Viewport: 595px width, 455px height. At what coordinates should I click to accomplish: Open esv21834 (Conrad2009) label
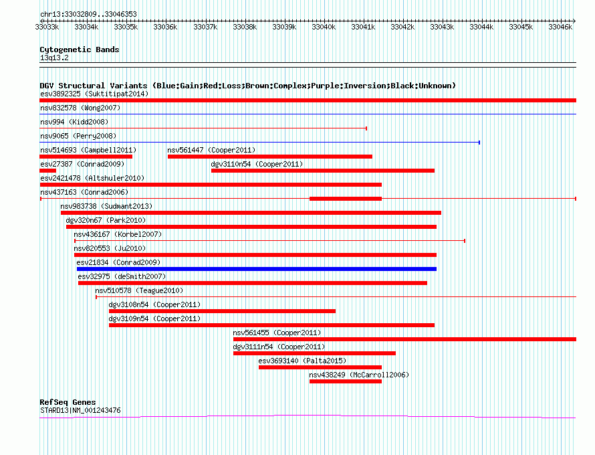(x=118, y=262)
